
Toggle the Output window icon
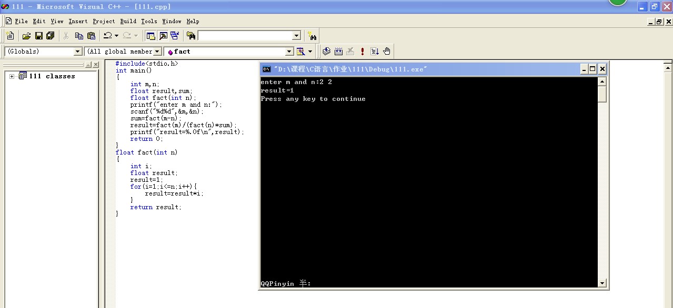(163, 36)
